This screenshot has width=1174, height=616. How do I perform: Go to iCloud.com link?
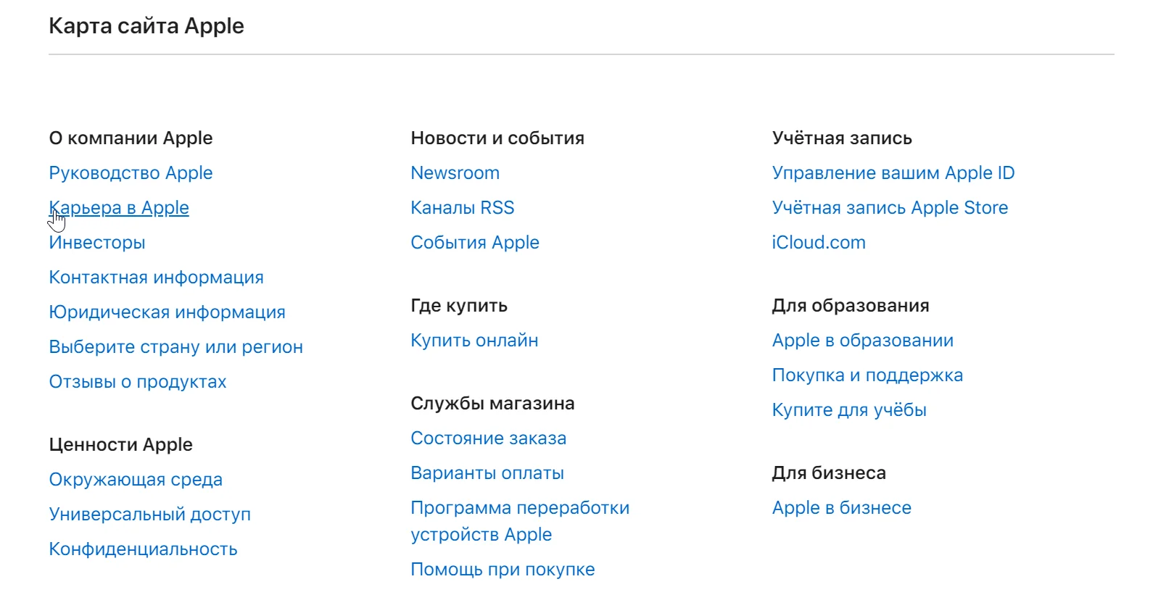(x=819, y=243)
